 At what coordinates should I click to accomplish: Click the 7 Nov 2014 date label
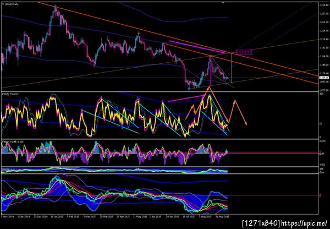click(7, 216)
